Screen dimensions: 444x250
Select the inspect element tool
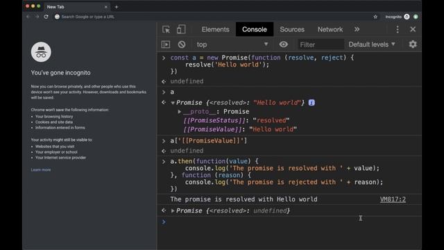point(166,29)
